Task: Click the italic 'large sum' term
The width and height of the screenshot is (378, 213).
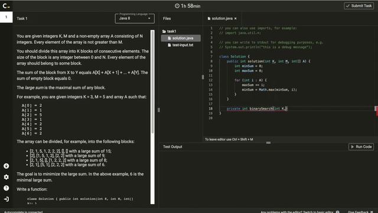Action: click(x=34, y=88)
